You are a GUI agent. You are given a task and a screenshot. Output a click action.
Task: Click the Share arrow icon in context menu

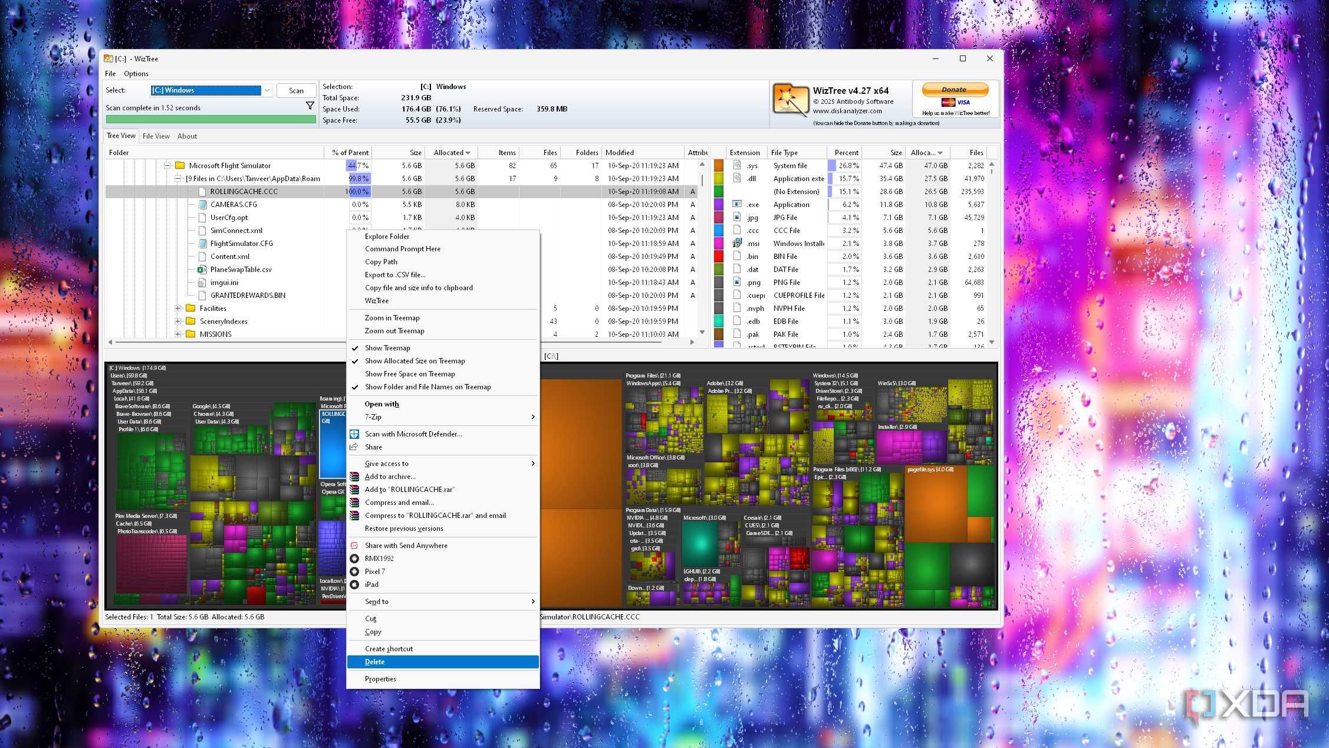point(354,447)
